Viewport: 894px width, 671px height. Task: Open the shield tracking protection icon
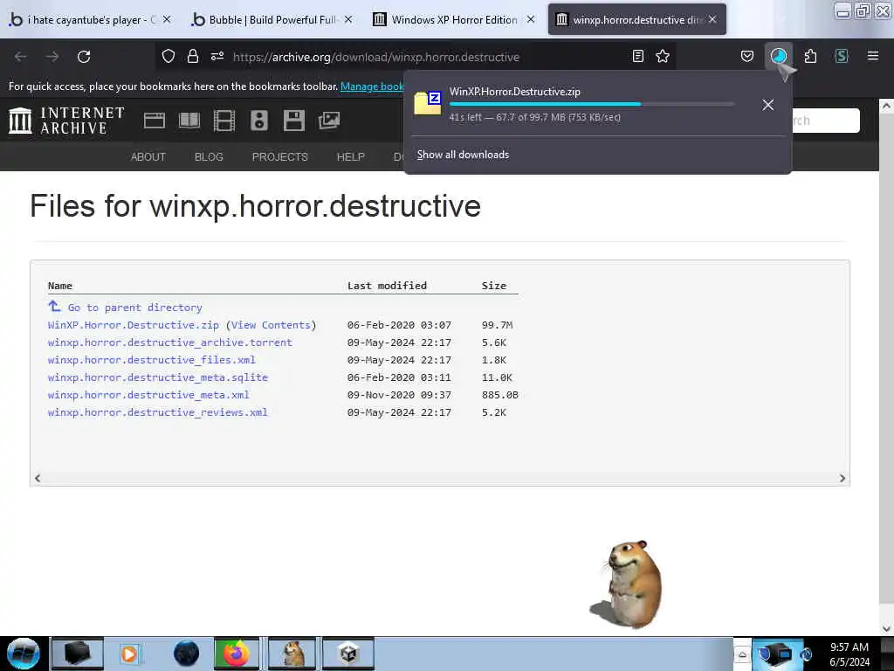168,56
